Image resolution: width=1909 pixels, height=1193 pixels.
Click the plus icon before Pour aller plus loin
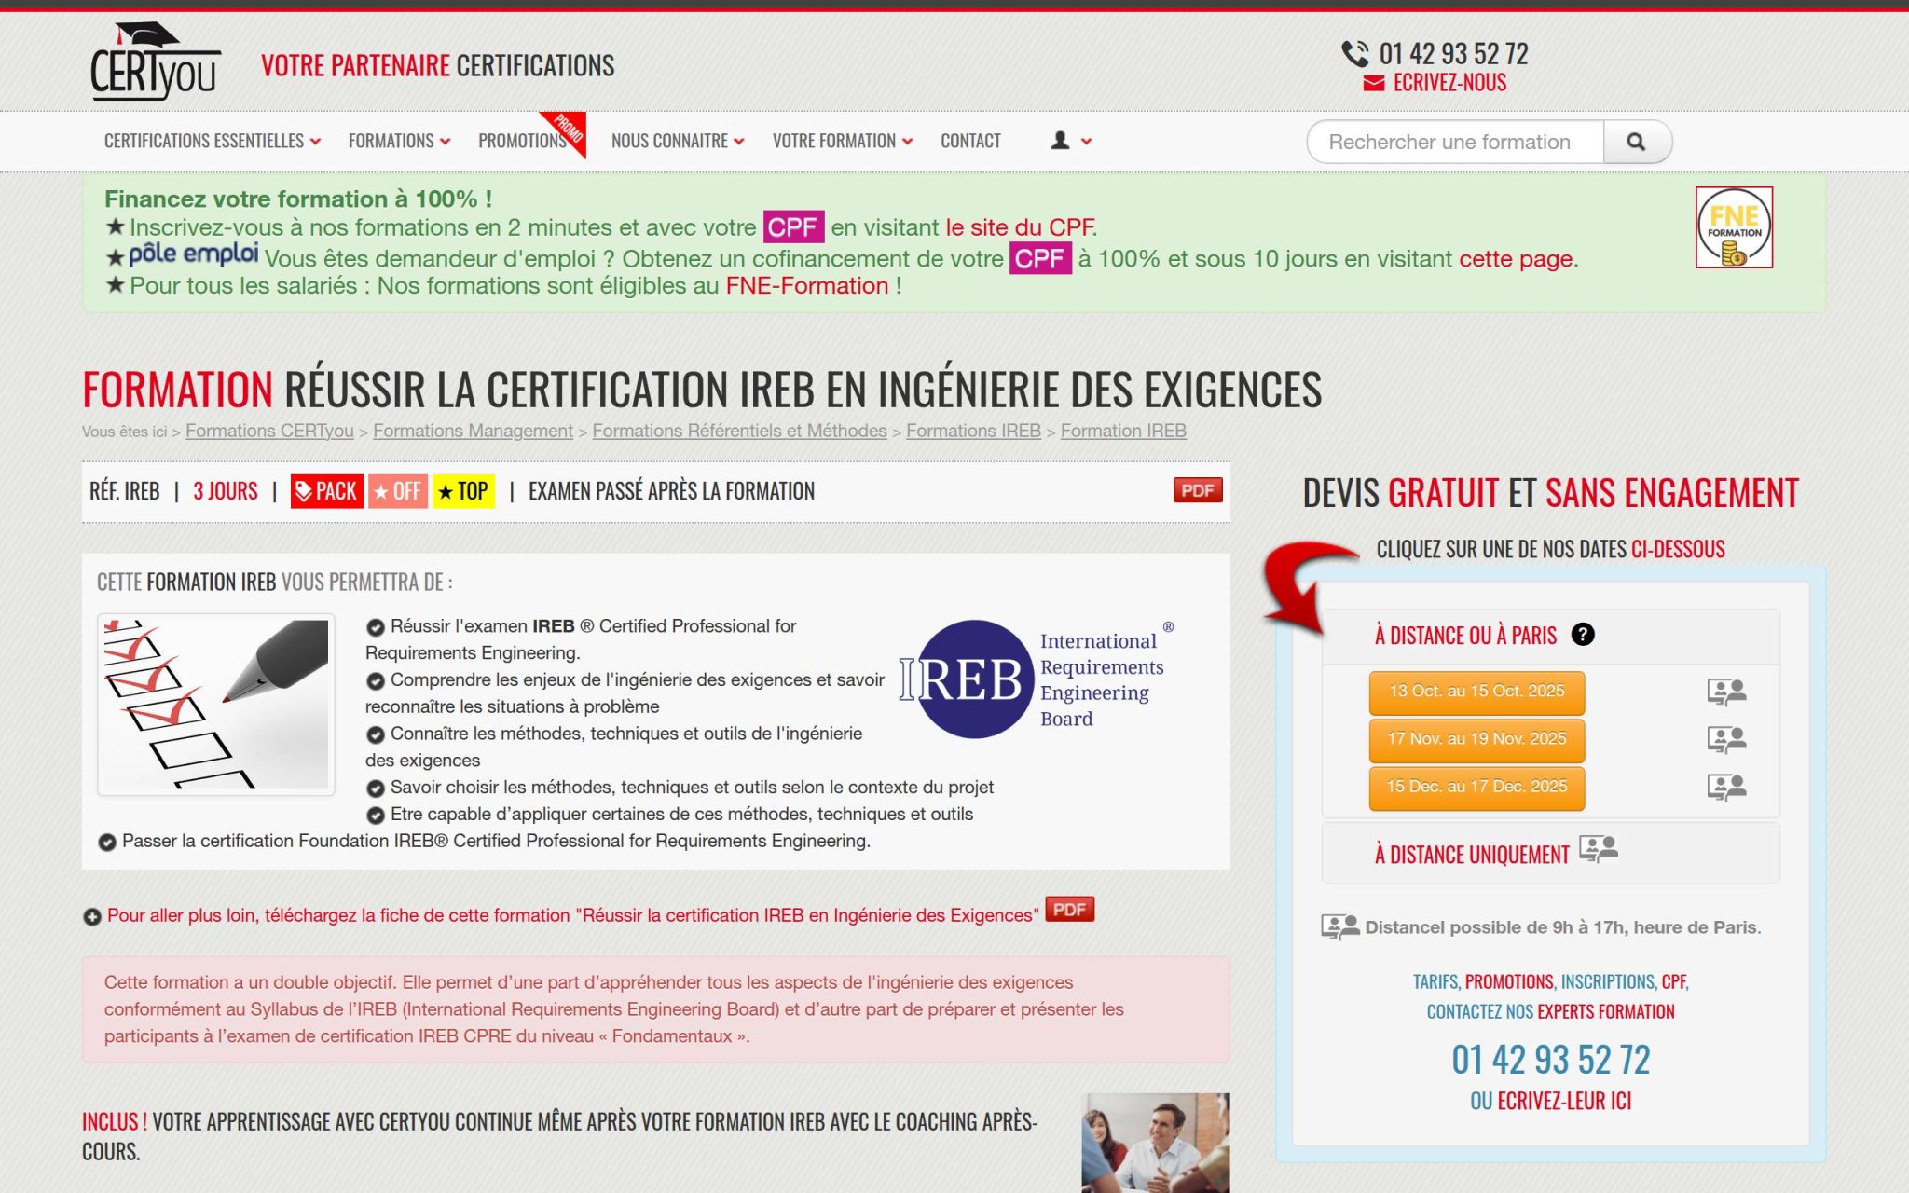point(92,917)
